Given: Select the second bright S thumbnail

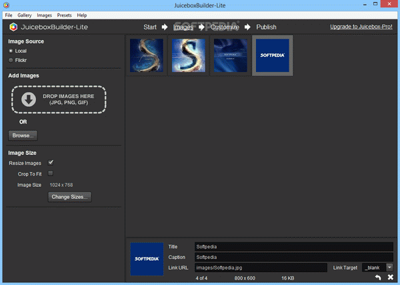Looking at the screenshot, I should point(189,55).
